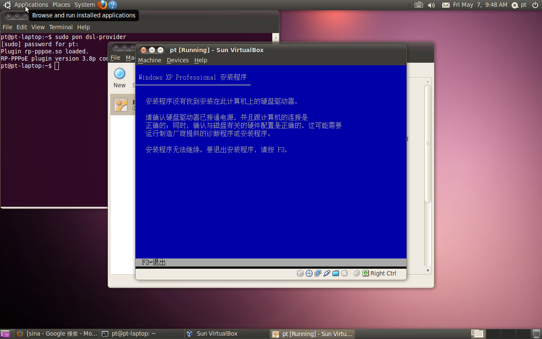
Task: Switch to sina Google Firefox taskbar window
Action: click(57, 334)
